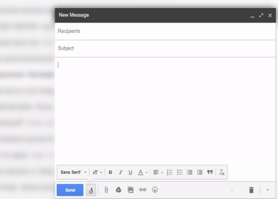Apply quote block formatting

pyautogui.click(x=210, y=172)
